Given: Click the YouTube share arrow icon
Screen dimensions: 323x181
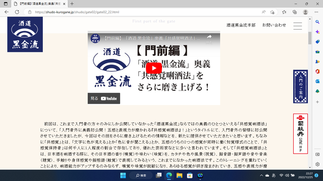Looking at the screenshot, I should click(209, 37).
